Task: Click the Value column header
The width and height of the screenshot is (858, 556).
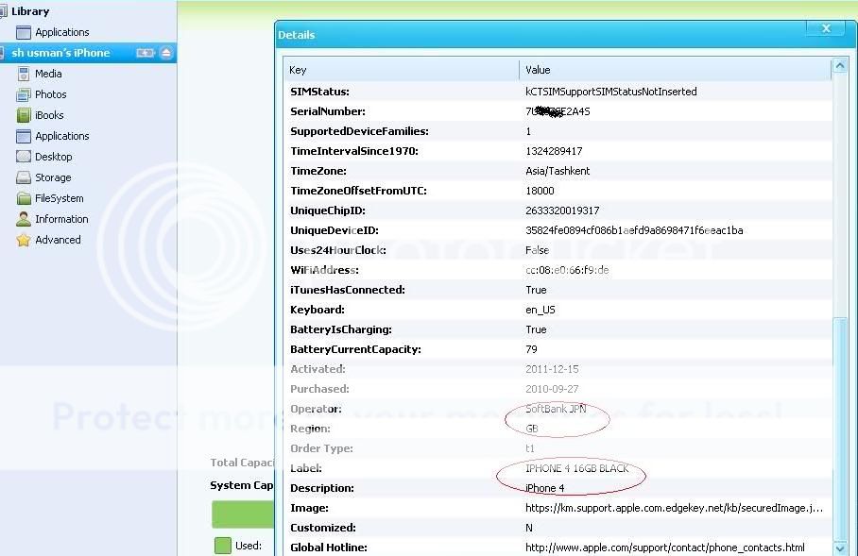Action: click(676, 70)
